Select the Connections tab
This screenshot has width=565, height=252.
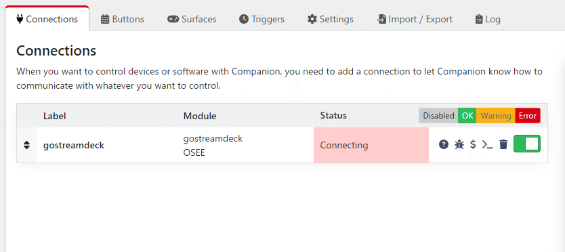(47, 19)
